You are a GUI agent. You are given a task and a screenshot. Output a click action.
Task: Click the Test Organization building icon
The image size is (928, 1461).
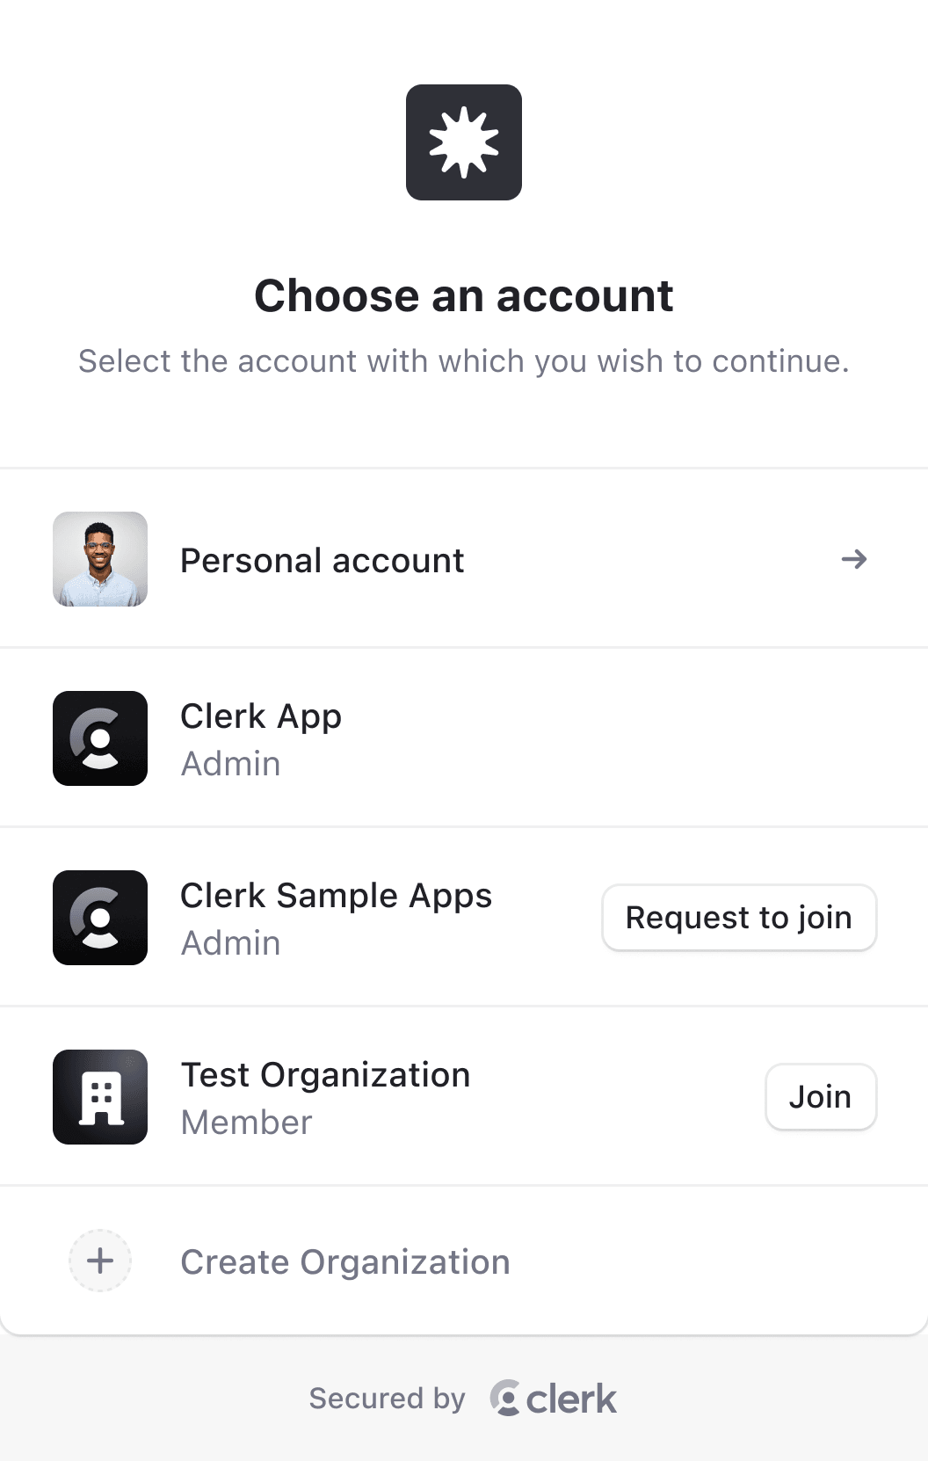tap(100, 1097)
